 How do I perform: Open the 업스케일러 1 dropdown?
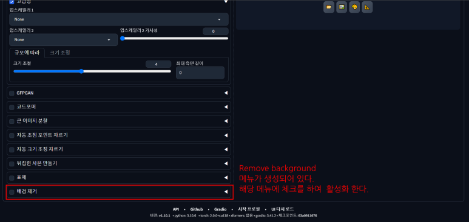pos(119,19)
